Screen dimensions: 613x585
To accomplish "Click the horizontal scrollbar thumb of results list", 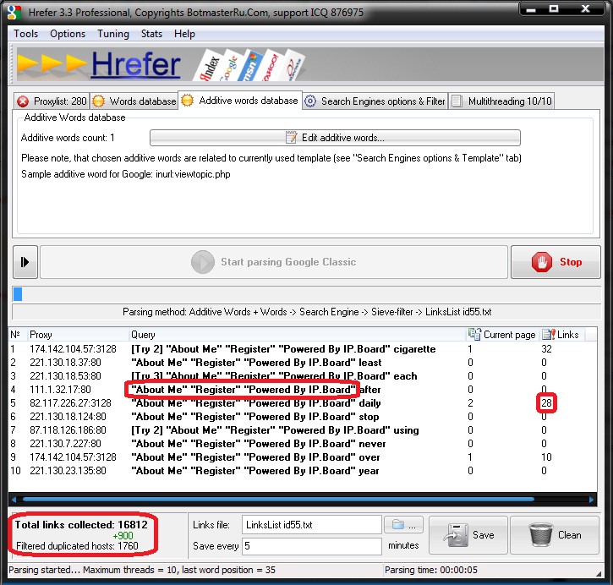I will coord(278,500).
